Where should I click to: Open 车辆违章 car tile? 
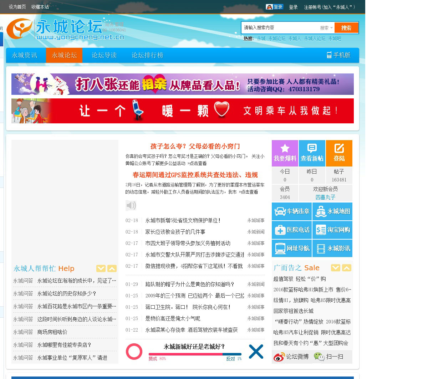[x=292, y=211]
